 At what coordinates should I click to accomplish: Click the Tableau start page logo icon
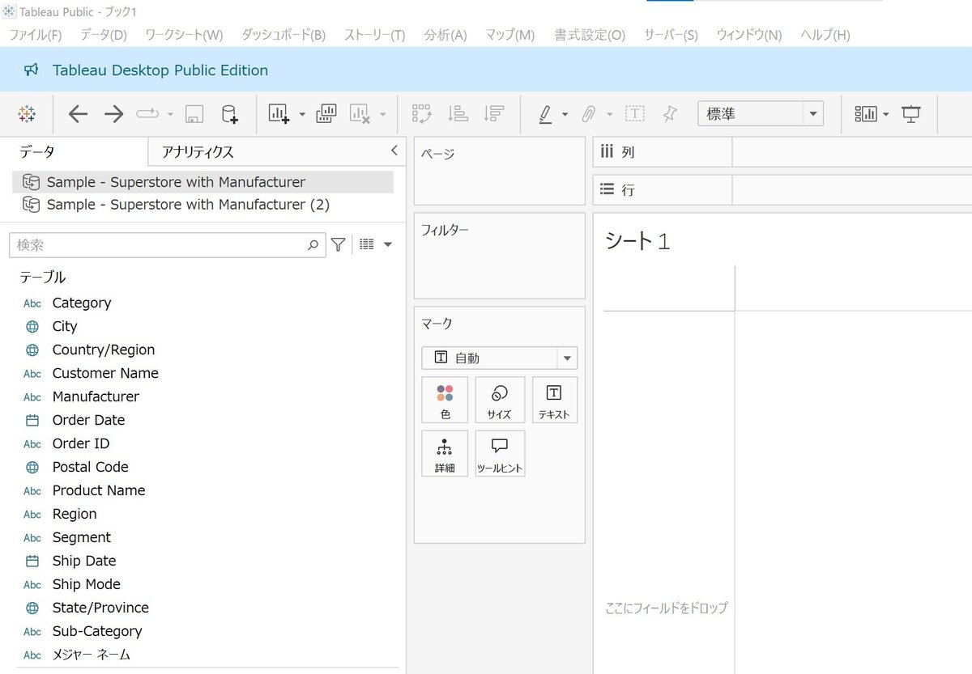(27, 114)
